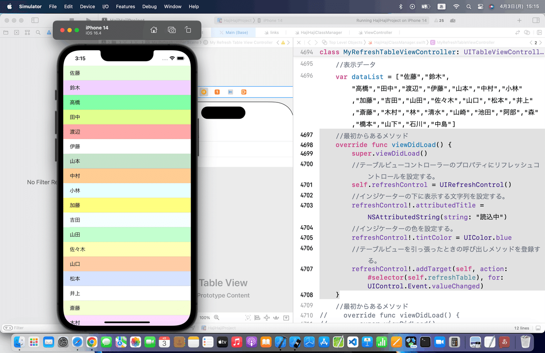Open the Debug menu

(149, 7)
